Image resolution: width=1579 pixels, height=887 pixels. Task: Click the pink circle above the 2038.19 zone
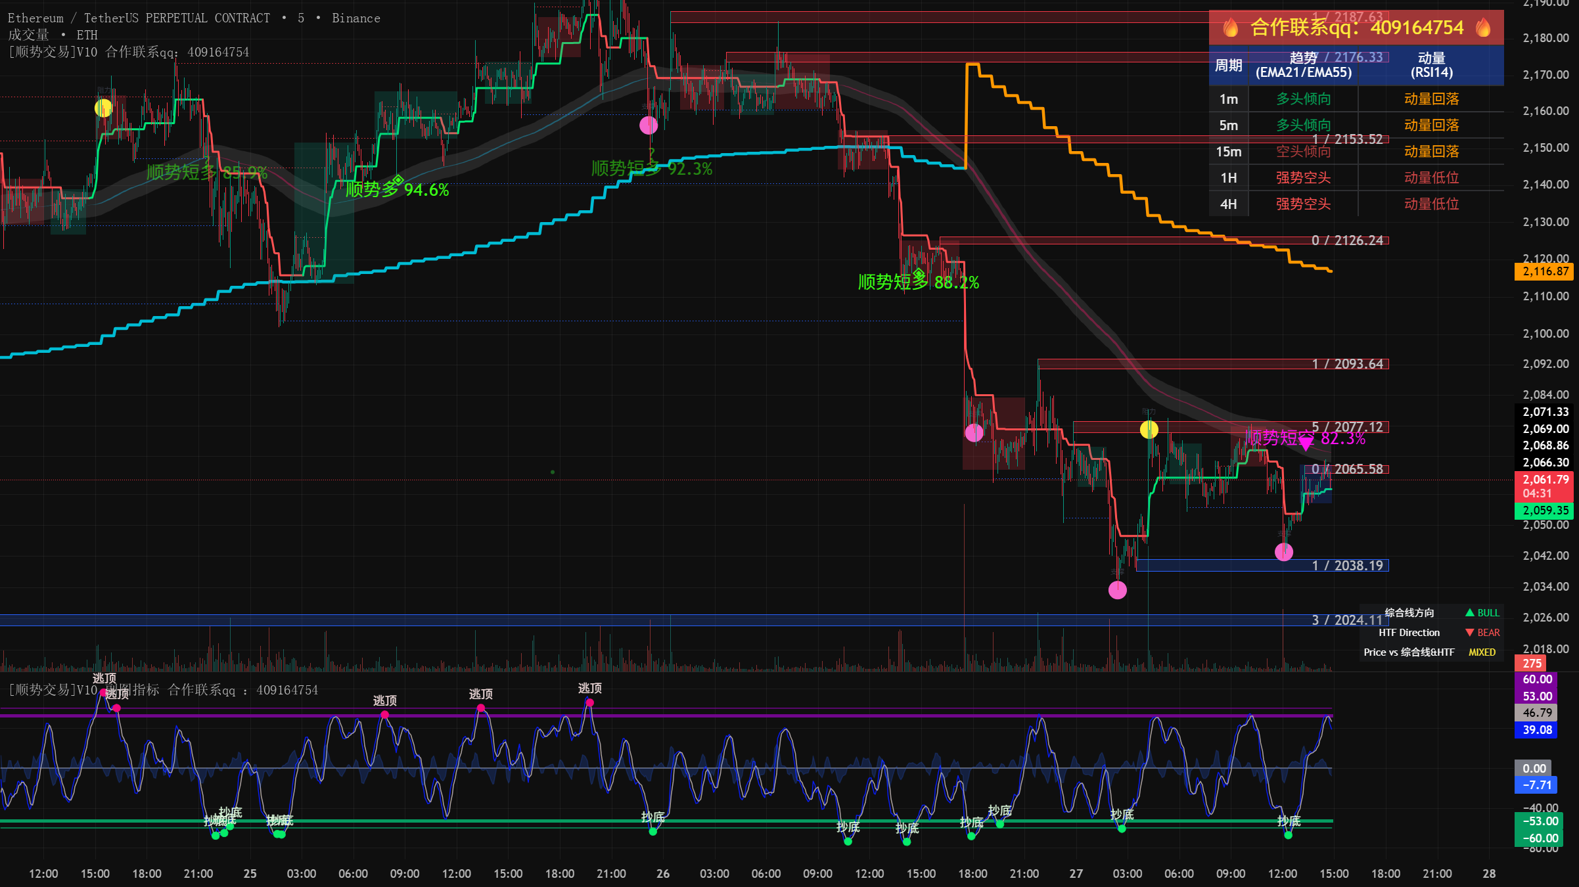[1284, 552]
